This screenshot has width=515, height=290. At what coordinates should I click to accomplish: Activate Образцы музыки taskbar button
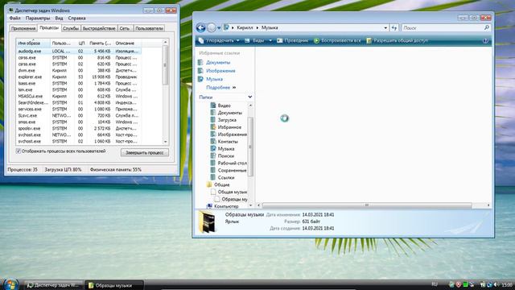pyautogui.click(x=114, y=285)
